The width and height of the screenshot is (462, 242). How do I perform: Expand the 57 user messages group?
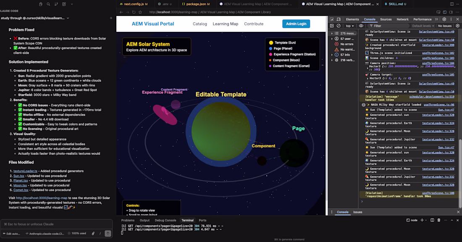pyautogui.click(x=332, y=39)
